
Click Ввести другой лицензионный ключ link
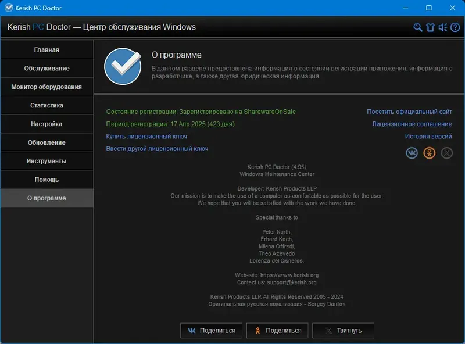tap(157, 149)
